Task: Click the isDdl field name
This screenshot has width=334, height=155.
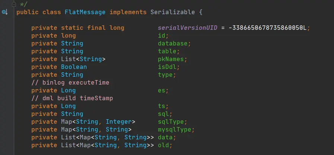Action: point(167,67)
